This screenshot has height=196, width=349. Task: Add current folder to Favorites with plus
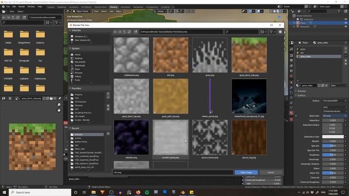tap(108, 94)
